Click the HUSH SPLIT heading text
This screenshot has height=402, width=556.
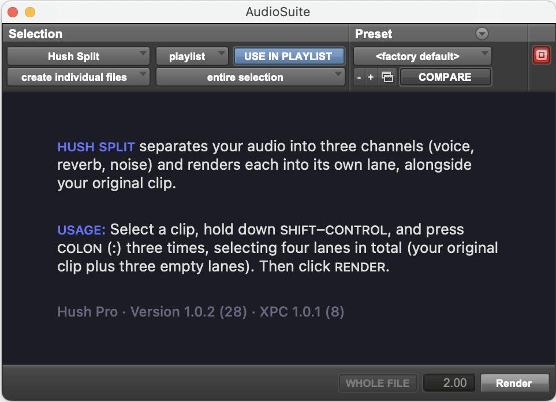click(x=96, y=147)
